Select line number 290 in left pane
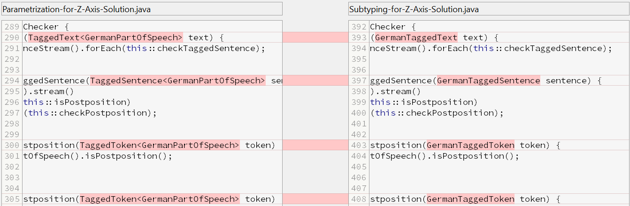 click(x=12, y=37)
